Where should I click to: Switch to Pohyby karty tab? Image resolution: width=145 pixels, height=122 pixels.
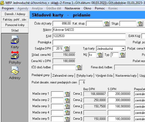point(85,76)
